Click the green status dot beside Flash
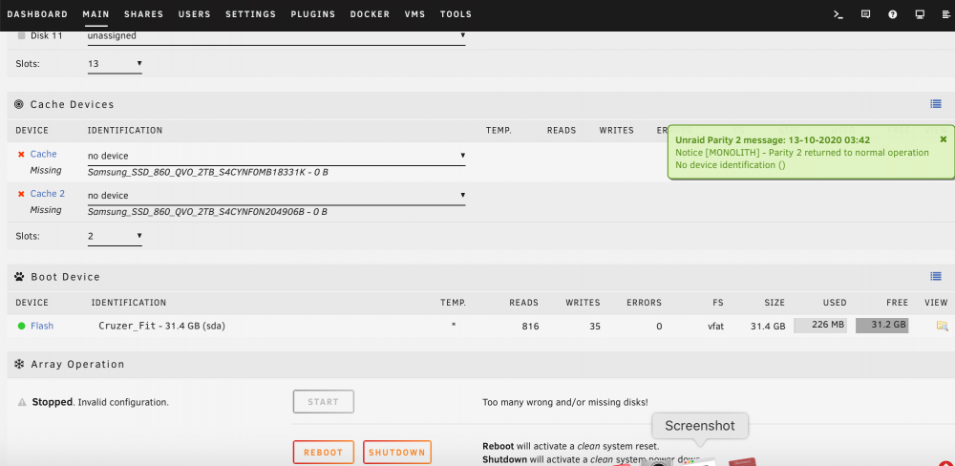The height and width of the screenshot is (466, 955). click(21, 326)
